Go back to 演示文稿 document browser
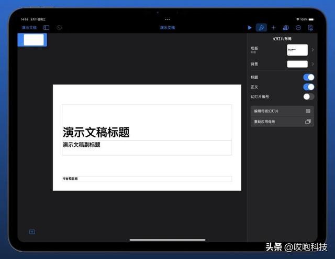 (x=29, y=28)
